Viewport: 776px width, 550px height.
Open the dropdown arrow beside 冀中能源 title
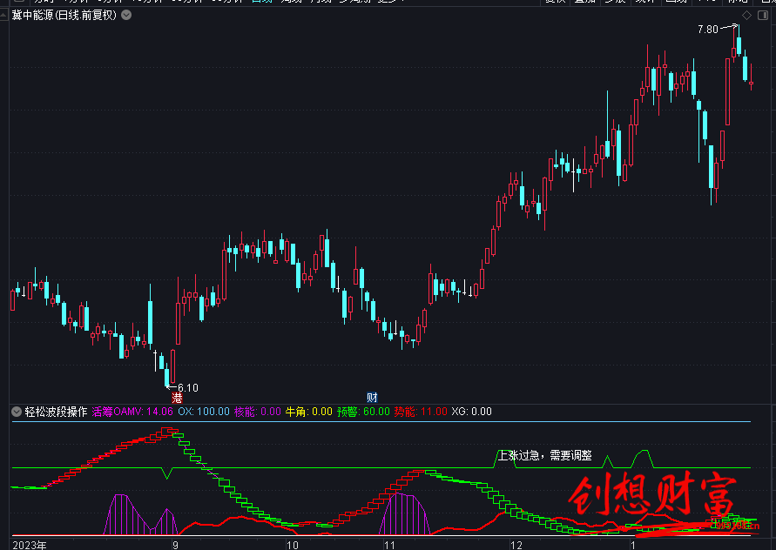pyautogui.click(x=126, y=16)
